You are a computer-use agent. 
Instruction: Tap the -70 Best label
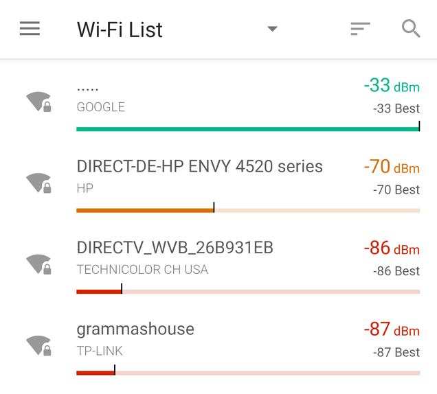tap(396, 190)
